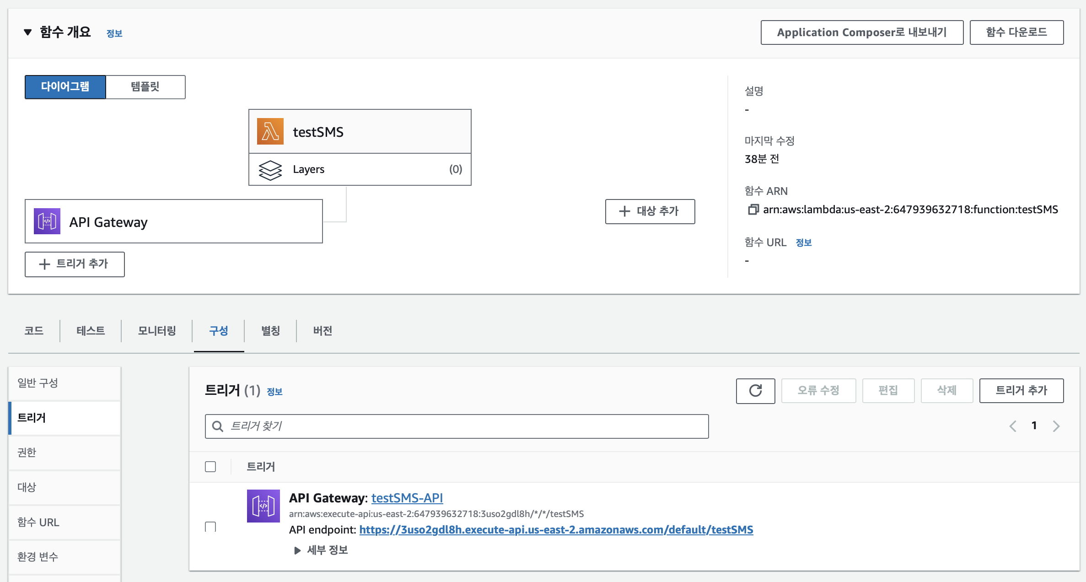The width and height of the screenshot is (1086, 582).
Task: Open the testSMS-API link
Action: (x=407, y=498)
